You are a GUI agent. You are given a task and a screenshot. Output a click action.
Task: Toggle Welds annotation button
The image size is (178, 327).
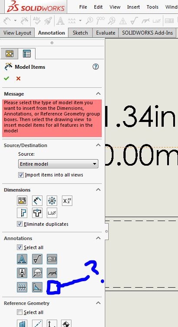click(52, 273)
